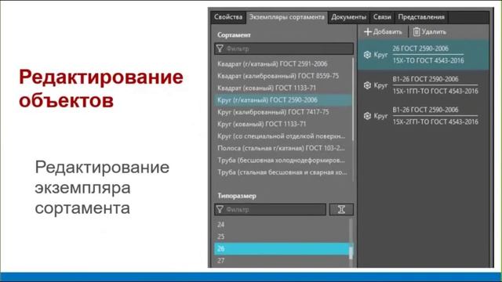Select Квадрат (г/катаный) ГОСТ 2591-2006
Screen dimensions: 502x282
coord(283,64)
